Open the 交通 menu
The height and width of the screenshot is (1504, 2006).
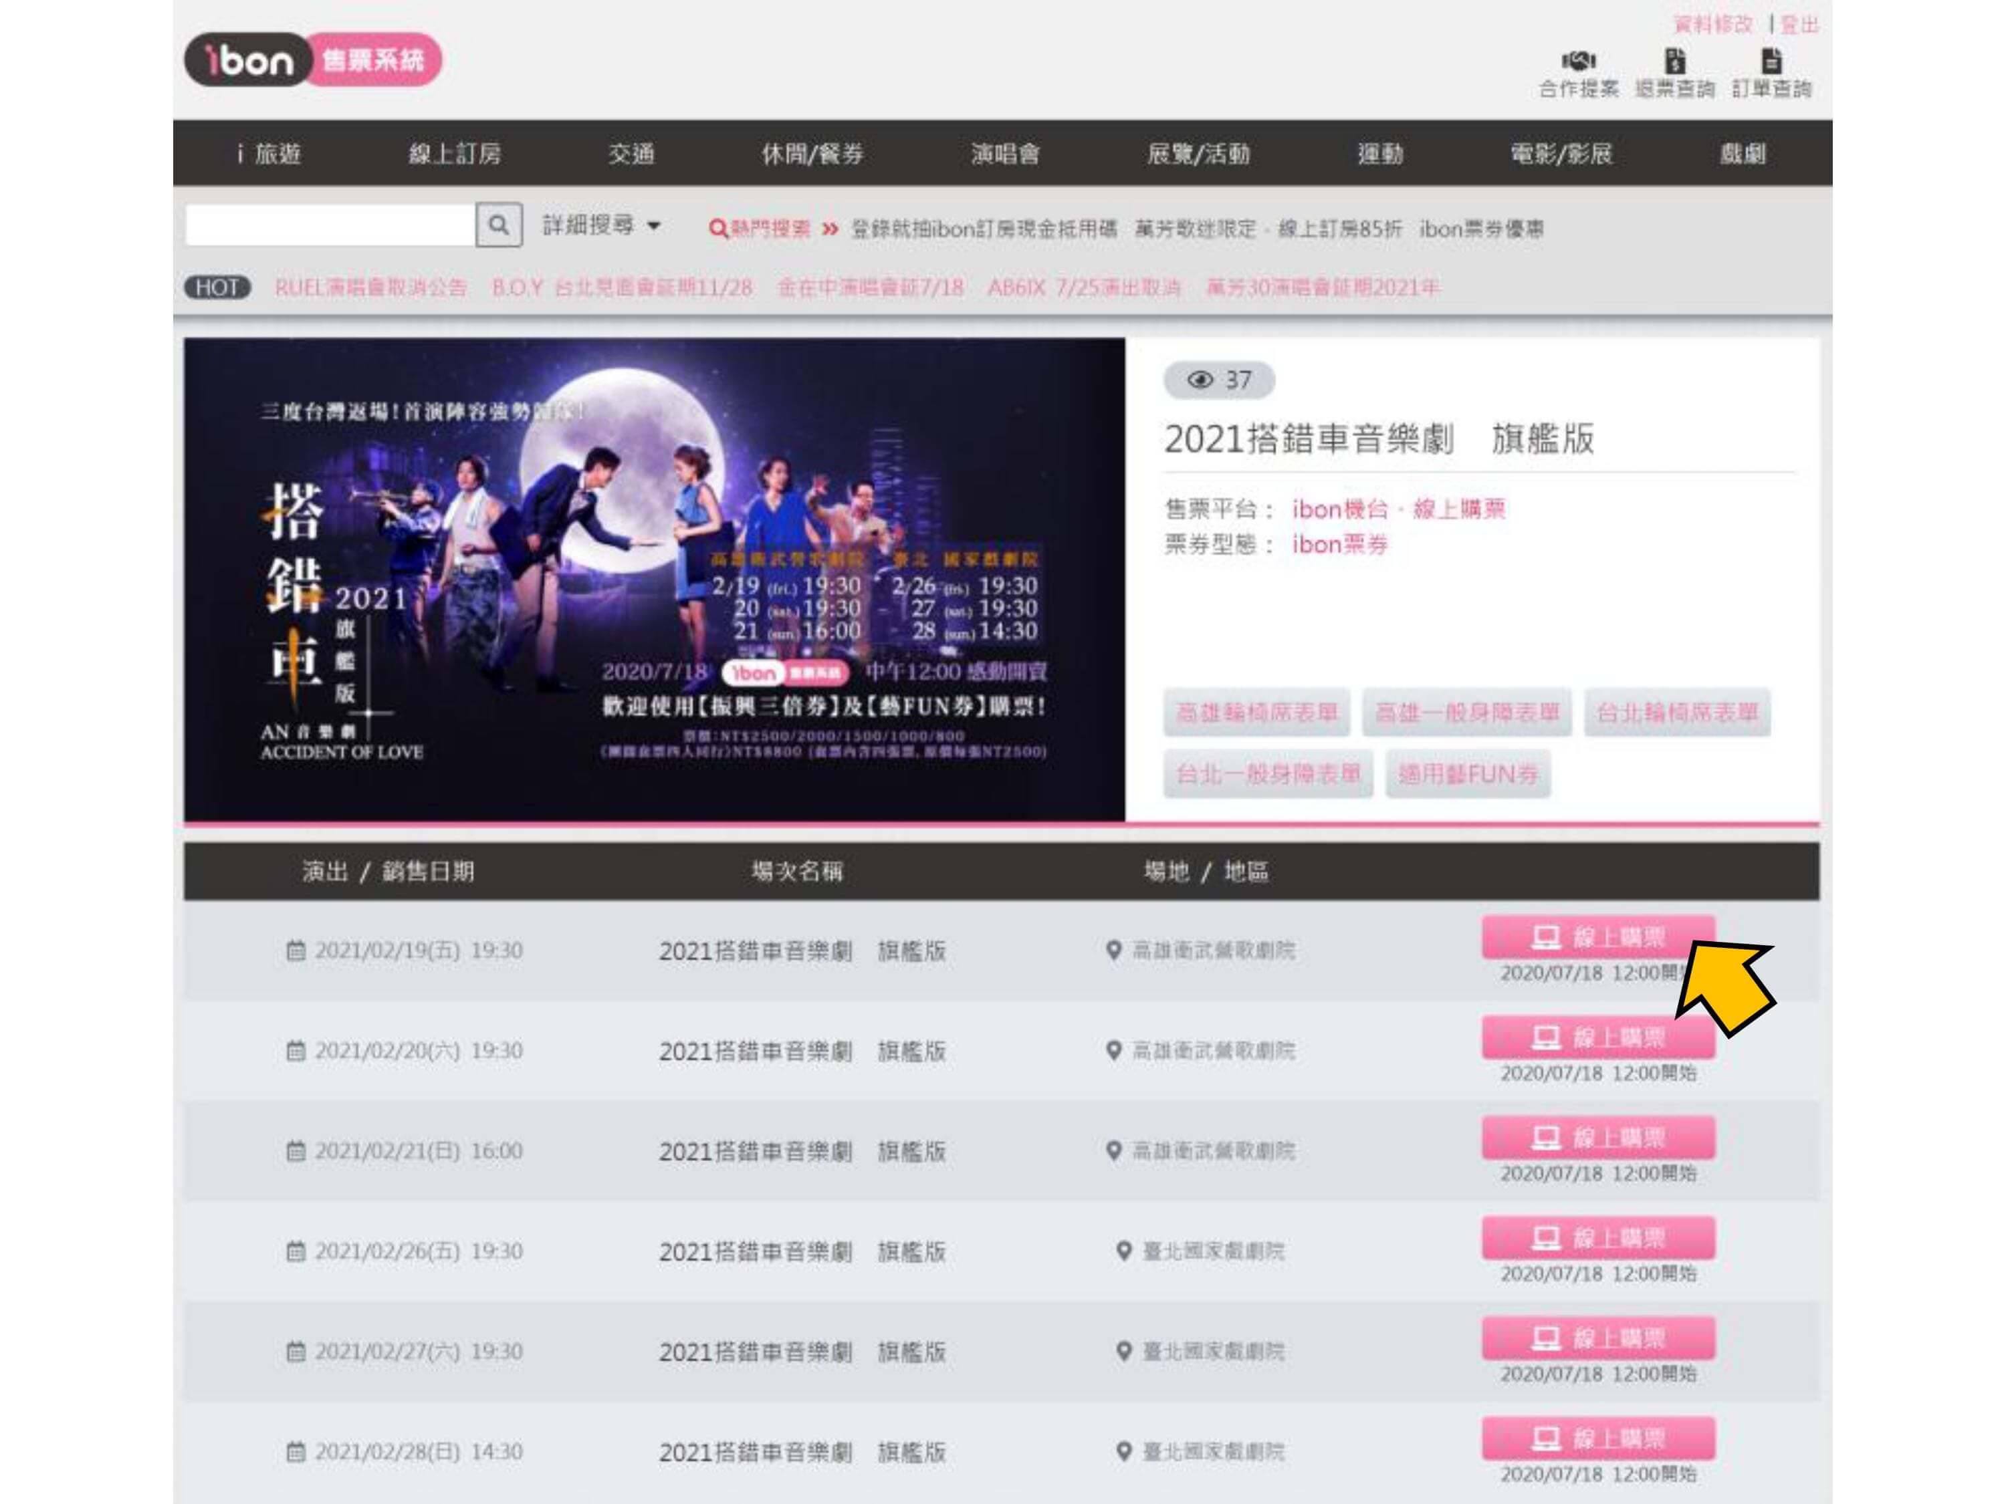click(x=631, y=153)
